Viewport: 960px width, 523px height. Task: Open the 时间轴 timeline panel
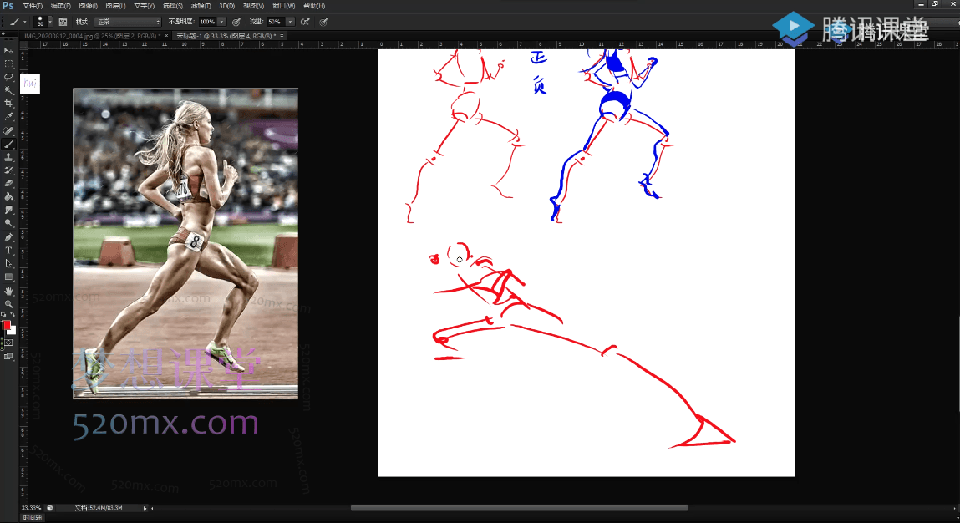(x=32, y=518)
